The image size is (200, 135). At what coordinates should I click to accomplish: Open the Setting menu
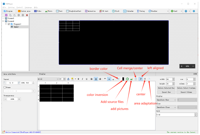(11, 7)
